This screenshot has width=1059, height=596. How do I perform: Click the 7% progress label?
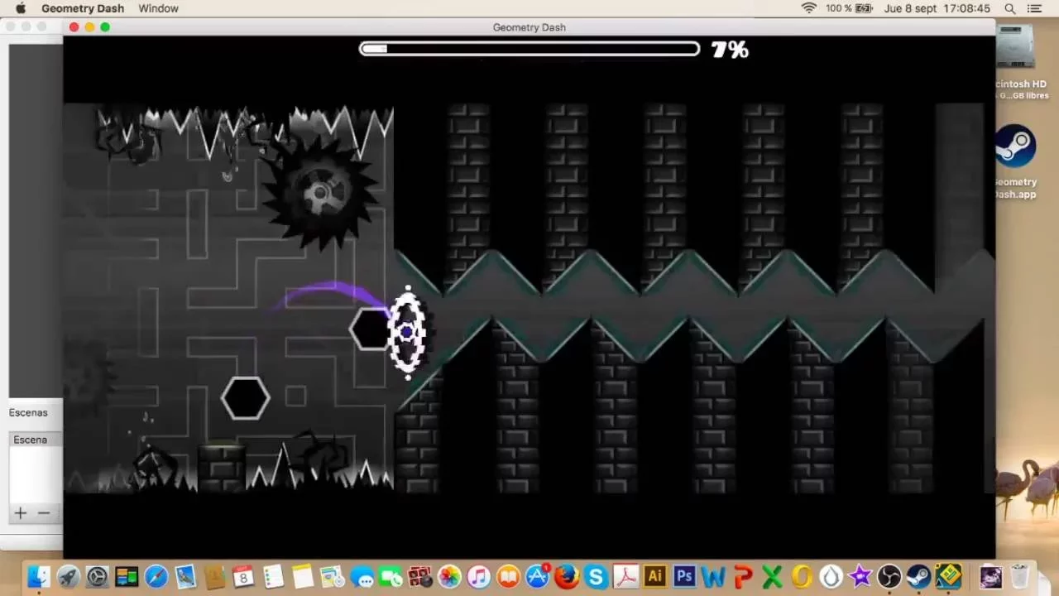click(x=730, y=50)
